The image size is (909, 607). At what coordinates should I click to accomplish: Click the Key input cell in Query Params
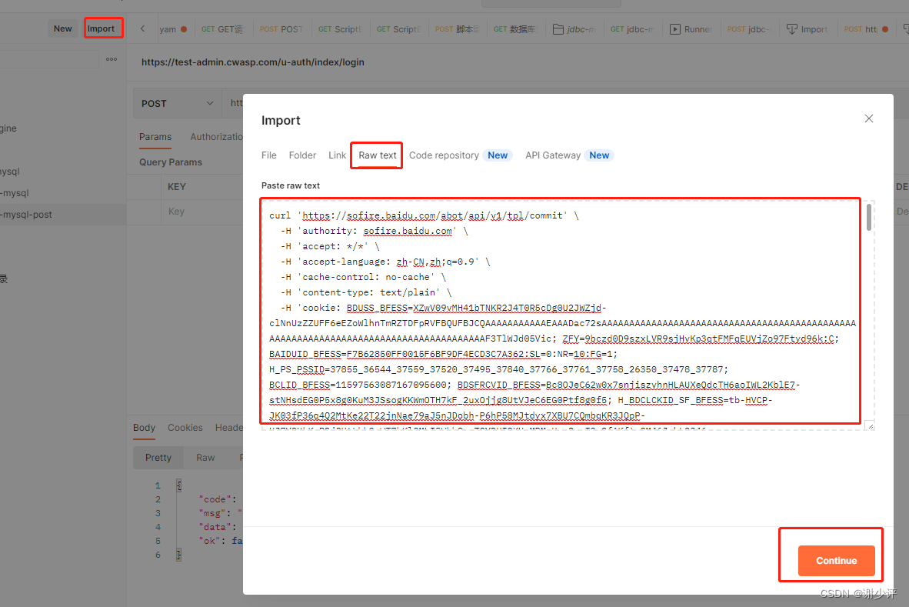[x=202, y=212]
